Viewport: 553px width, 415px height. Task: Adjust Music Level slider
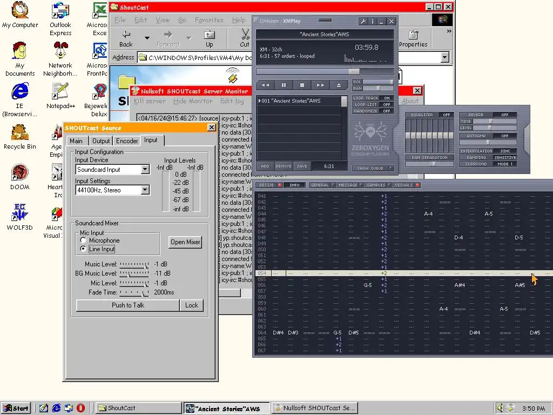(x=134, y=264)
